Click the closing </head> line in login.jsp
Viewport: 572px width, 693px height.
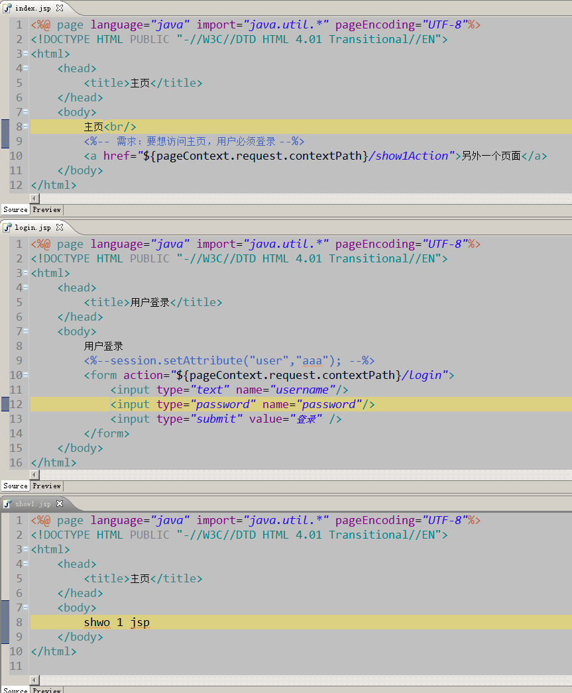pos(80,317)
